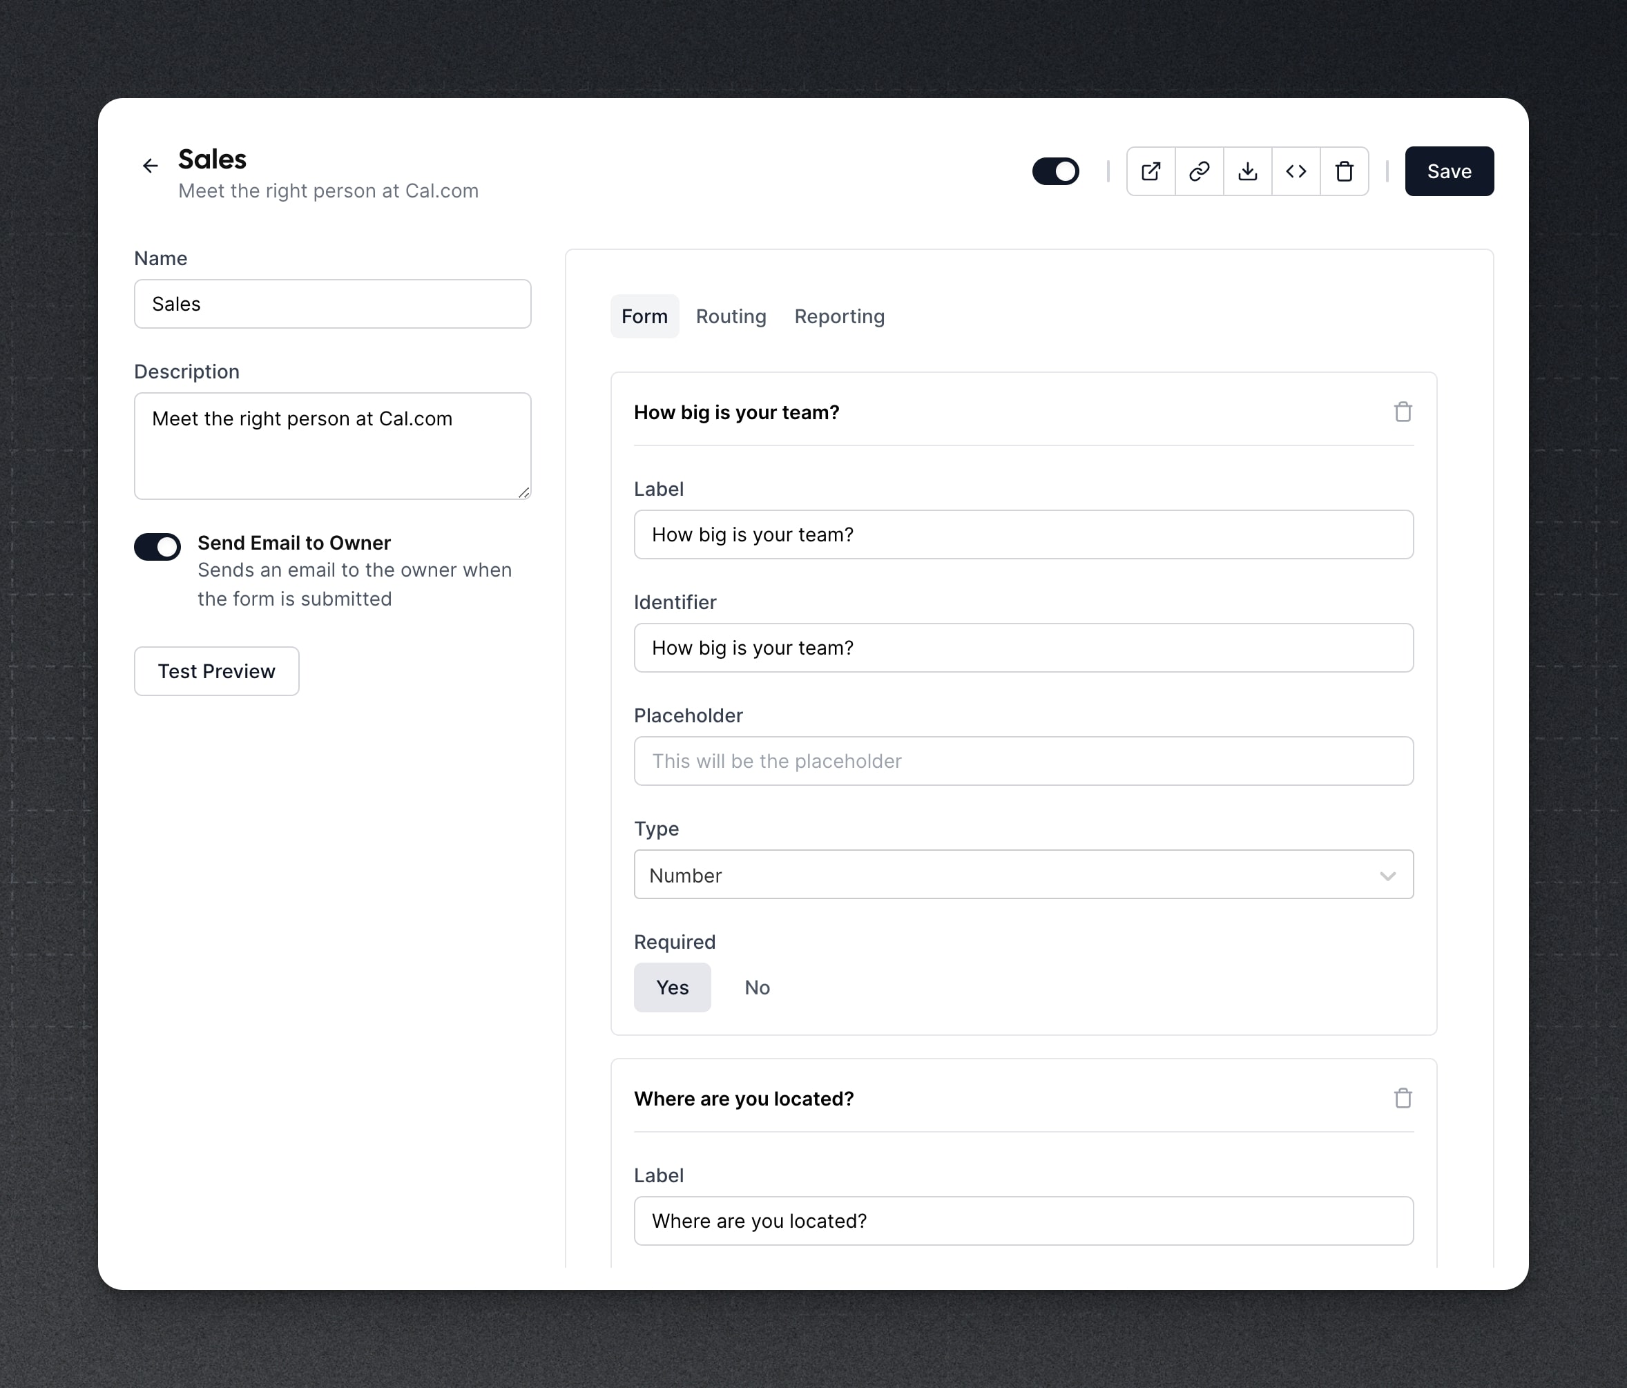Click the Type dropdown chevron arrow
This screenshot has width=1627, height=1388.
(x=1387, y=876)
